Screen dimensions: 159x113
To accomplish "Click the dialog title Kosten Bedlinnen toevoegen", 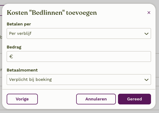I will [52, 13].
